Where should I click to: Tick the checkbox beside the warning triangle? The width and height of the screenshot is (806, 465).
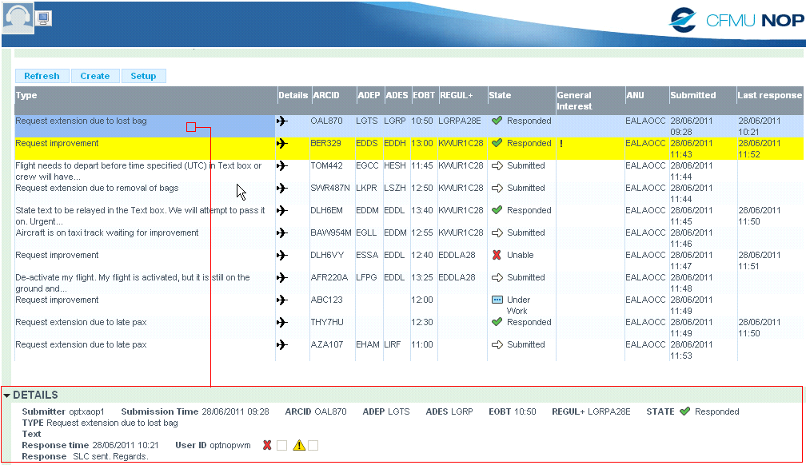tap(313, 445)
